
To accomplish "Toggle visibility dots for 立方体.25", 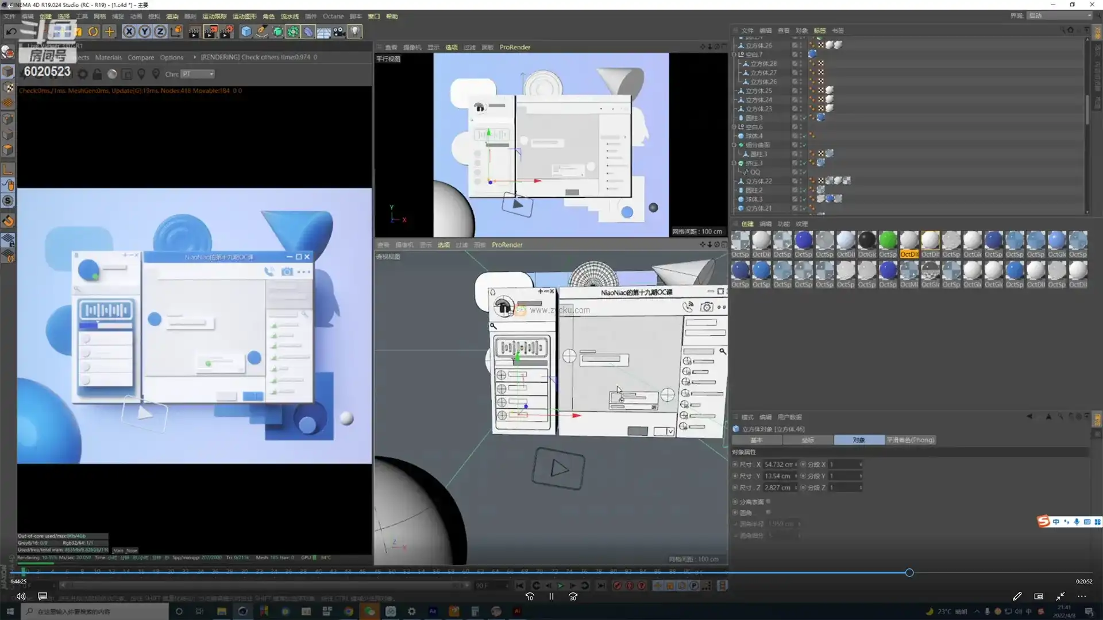I will point(800,91).
